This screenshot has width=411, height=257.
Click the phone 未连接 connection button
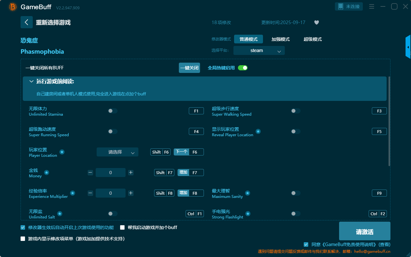[349, 6]
